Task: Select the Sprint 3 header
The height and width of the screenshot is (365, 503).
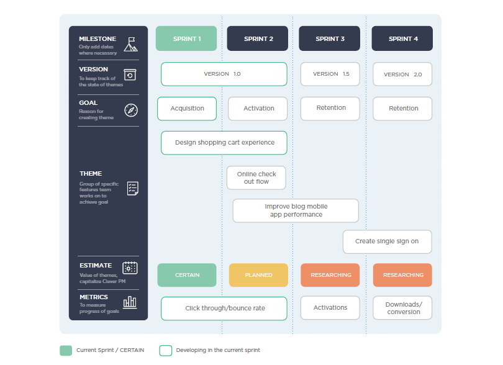Action: pos(330,38)
